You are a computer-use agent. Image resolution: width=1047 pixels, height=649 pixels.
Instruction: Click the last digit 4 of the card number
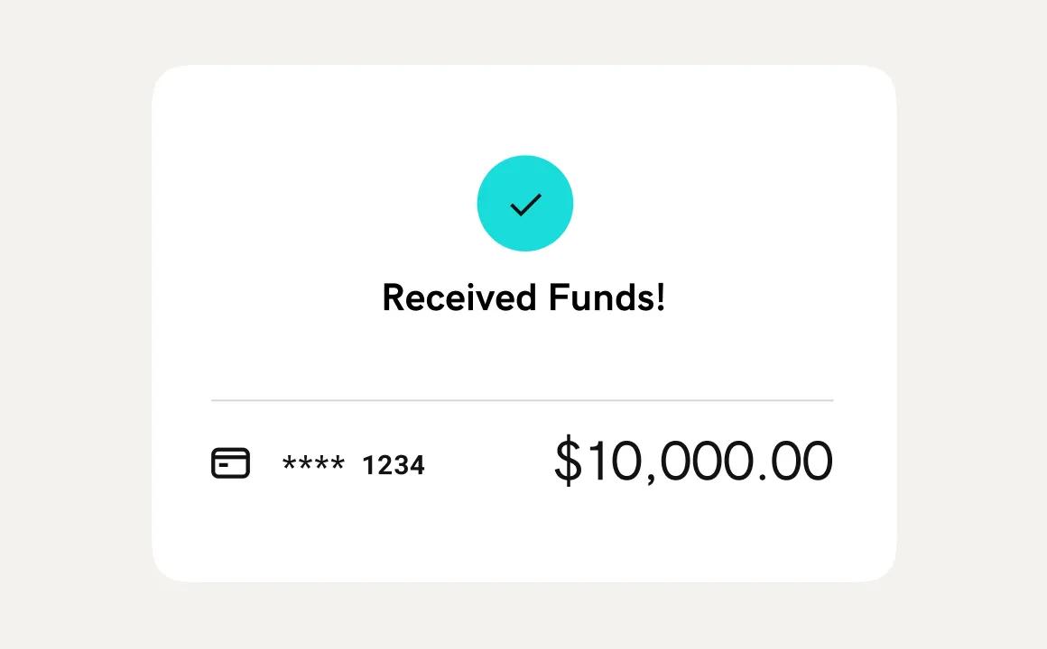point(417,465)
